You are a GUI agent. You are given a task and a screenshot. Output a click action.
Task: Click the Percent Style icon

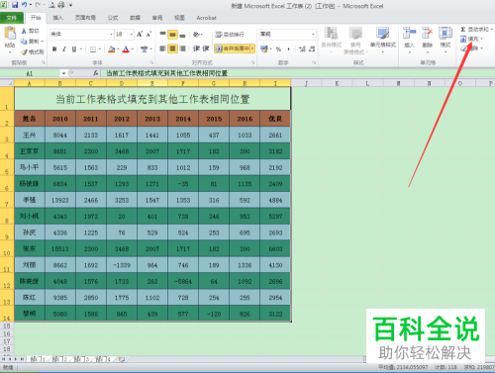pyautogui.click(x=278, y=48)
